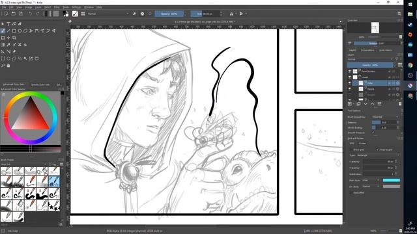Switch to the Undo History tab
The image size is (417, 234).
[x=385, y=50]
